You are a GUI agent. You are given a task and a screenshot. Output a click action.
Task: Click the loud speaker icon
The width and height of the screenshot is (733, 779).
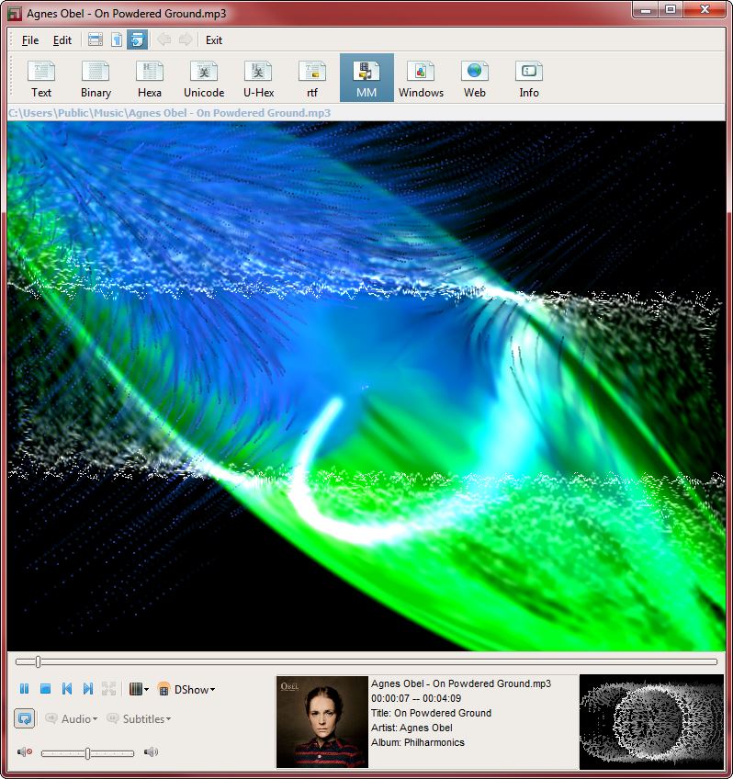click(x=151, y=751)
